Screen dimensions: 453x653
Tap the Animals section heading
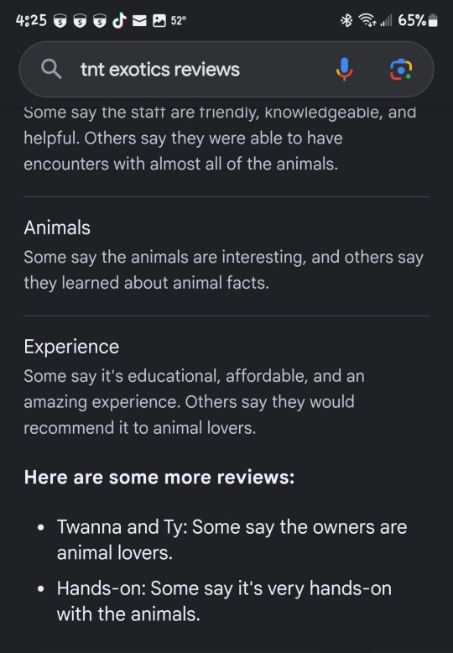57,227
